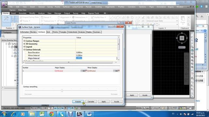This screenshot has width=209, height=117.
Task: Click the volume speaker icon in system tray
Action: coord(181,114)
